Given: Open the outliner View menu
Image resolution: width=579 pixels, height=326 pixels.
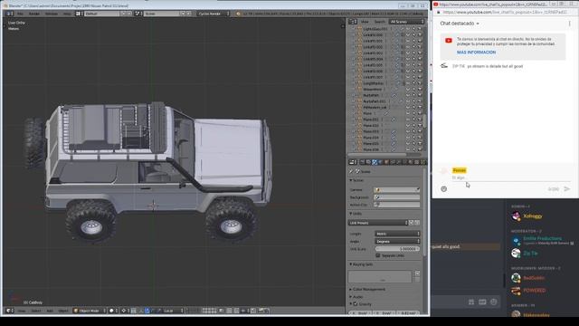Looking at the screenshot, I should tap(365, 22).
